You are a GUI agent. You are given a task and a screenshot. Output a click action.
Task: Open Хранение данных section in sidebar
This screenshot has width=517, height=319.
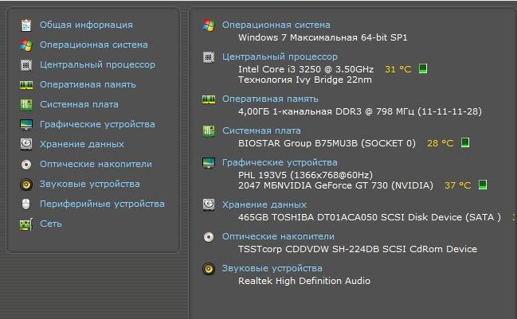click(82, 144)
